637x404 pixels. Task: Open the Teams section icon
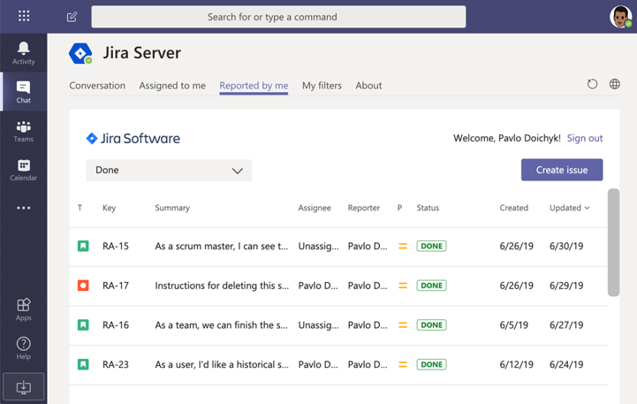pyautogui.click(x=23, y=131)
